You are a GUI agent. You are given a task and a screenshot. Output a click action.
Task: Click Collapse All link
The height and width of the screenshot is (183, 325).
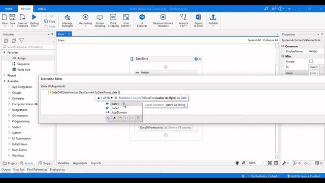click(271, 40)
